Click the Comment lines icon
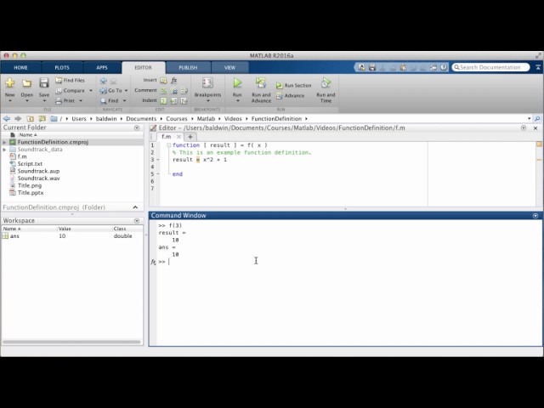Viewport: 544px width, 408px height. [x=163, y=91]
